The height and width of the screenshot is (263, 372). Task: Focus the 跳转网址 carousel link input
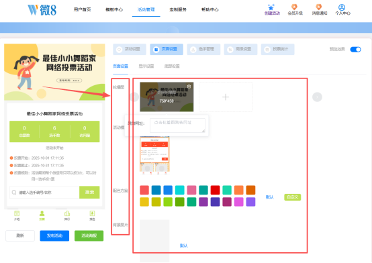[x=177, y=125]
